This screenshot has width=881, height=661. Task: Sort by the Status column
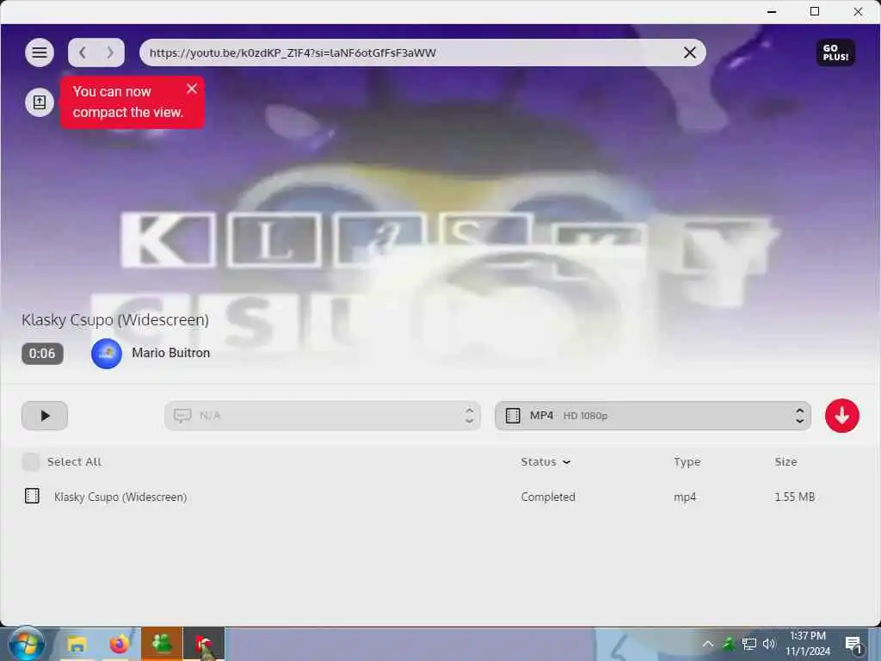(545, 462)
